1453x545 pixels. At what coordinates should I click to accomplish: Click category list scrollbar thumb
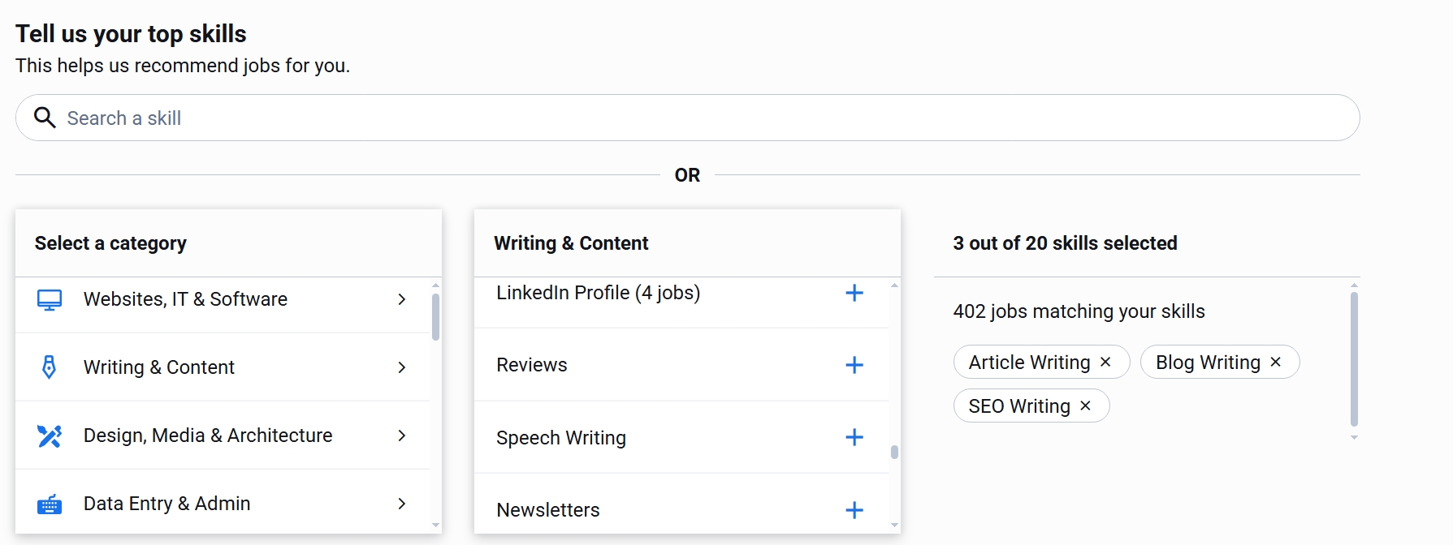point(436,317)
